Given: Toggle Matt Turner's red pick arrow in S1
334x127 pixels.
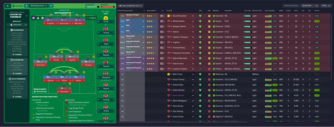Looking at the screenshot, I should click(x=209, y=74).
